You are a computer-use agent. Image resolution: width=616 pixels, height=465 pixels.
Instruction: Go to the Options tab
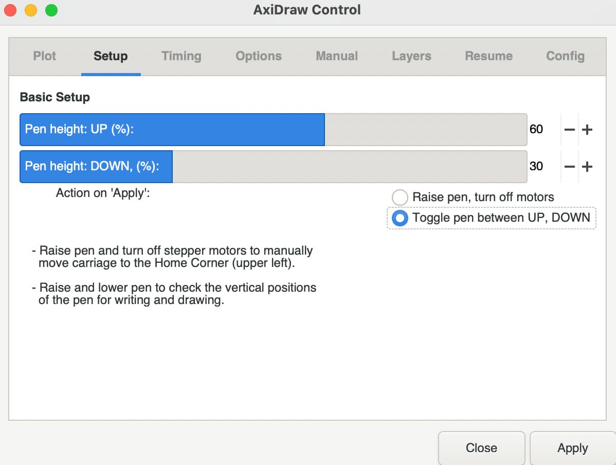point(259,56)
